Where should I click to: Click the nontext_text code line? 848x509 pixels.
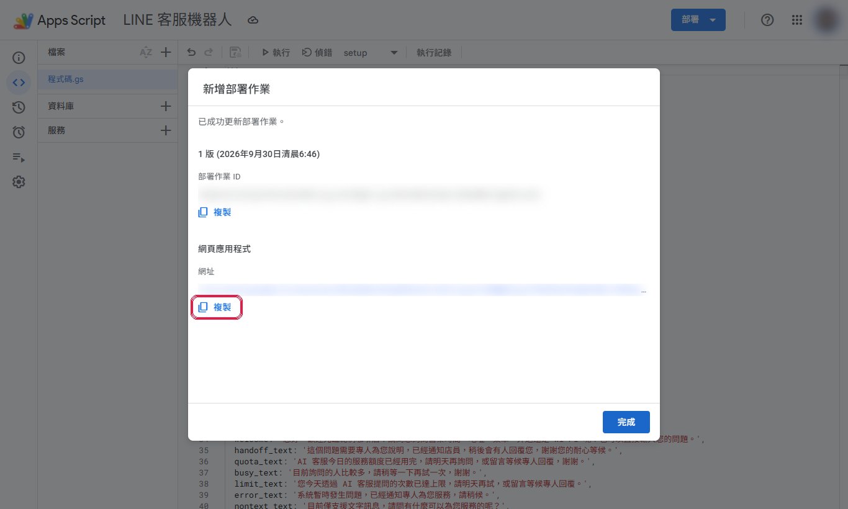(372, 505)
